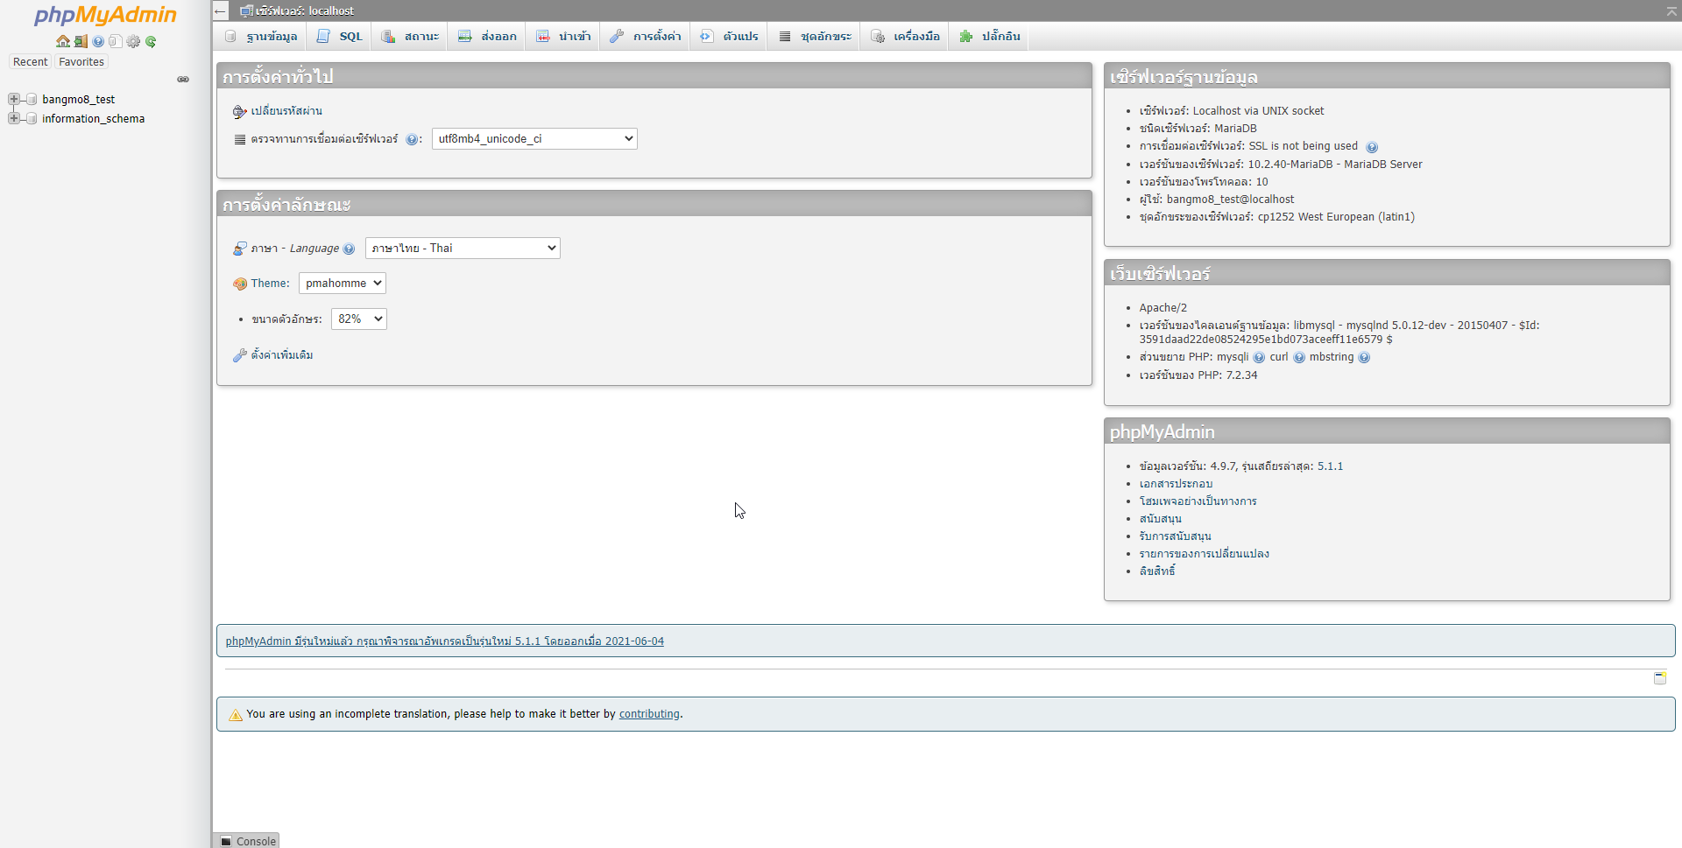Click the เปลี่ยนรหัสผ่าน change password link
Viewport: 1682px width, 848px height.
286,111
